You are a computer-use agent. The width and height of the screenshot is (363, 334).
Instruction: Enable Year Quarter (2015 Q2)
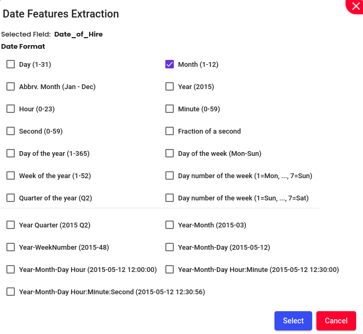(x=11, y=225)
